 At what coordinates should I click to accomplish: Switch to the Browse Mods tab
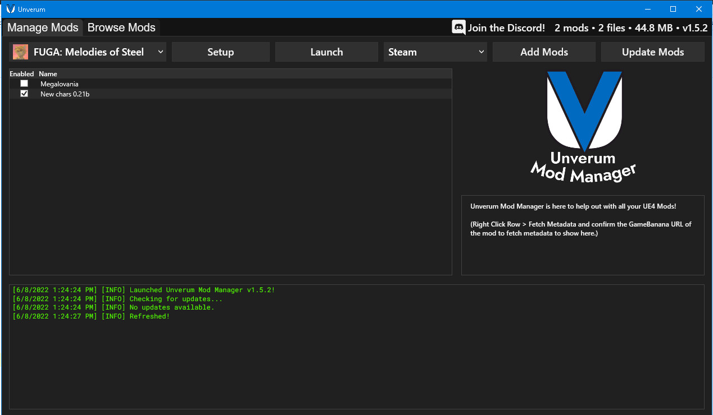click(x=121, y=27)
